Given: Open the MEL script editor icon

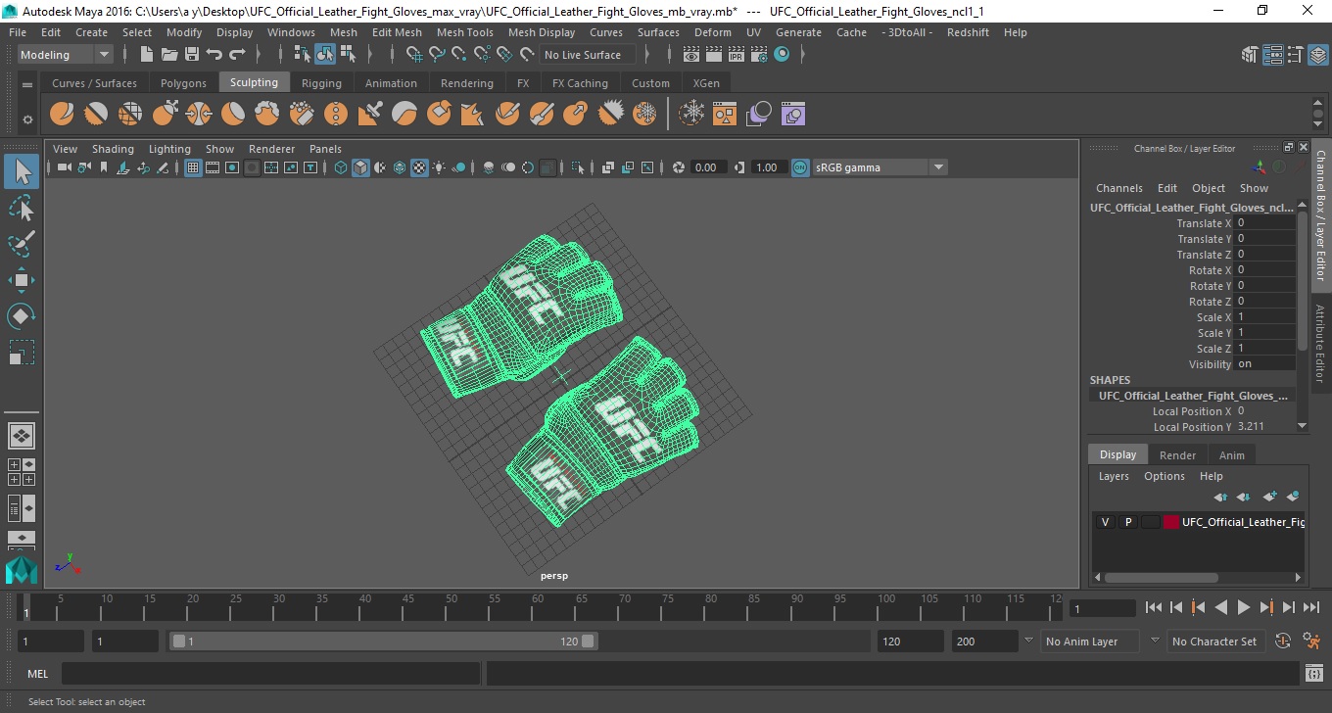Looking at the screenshot, I should (x=1315, y=674).
